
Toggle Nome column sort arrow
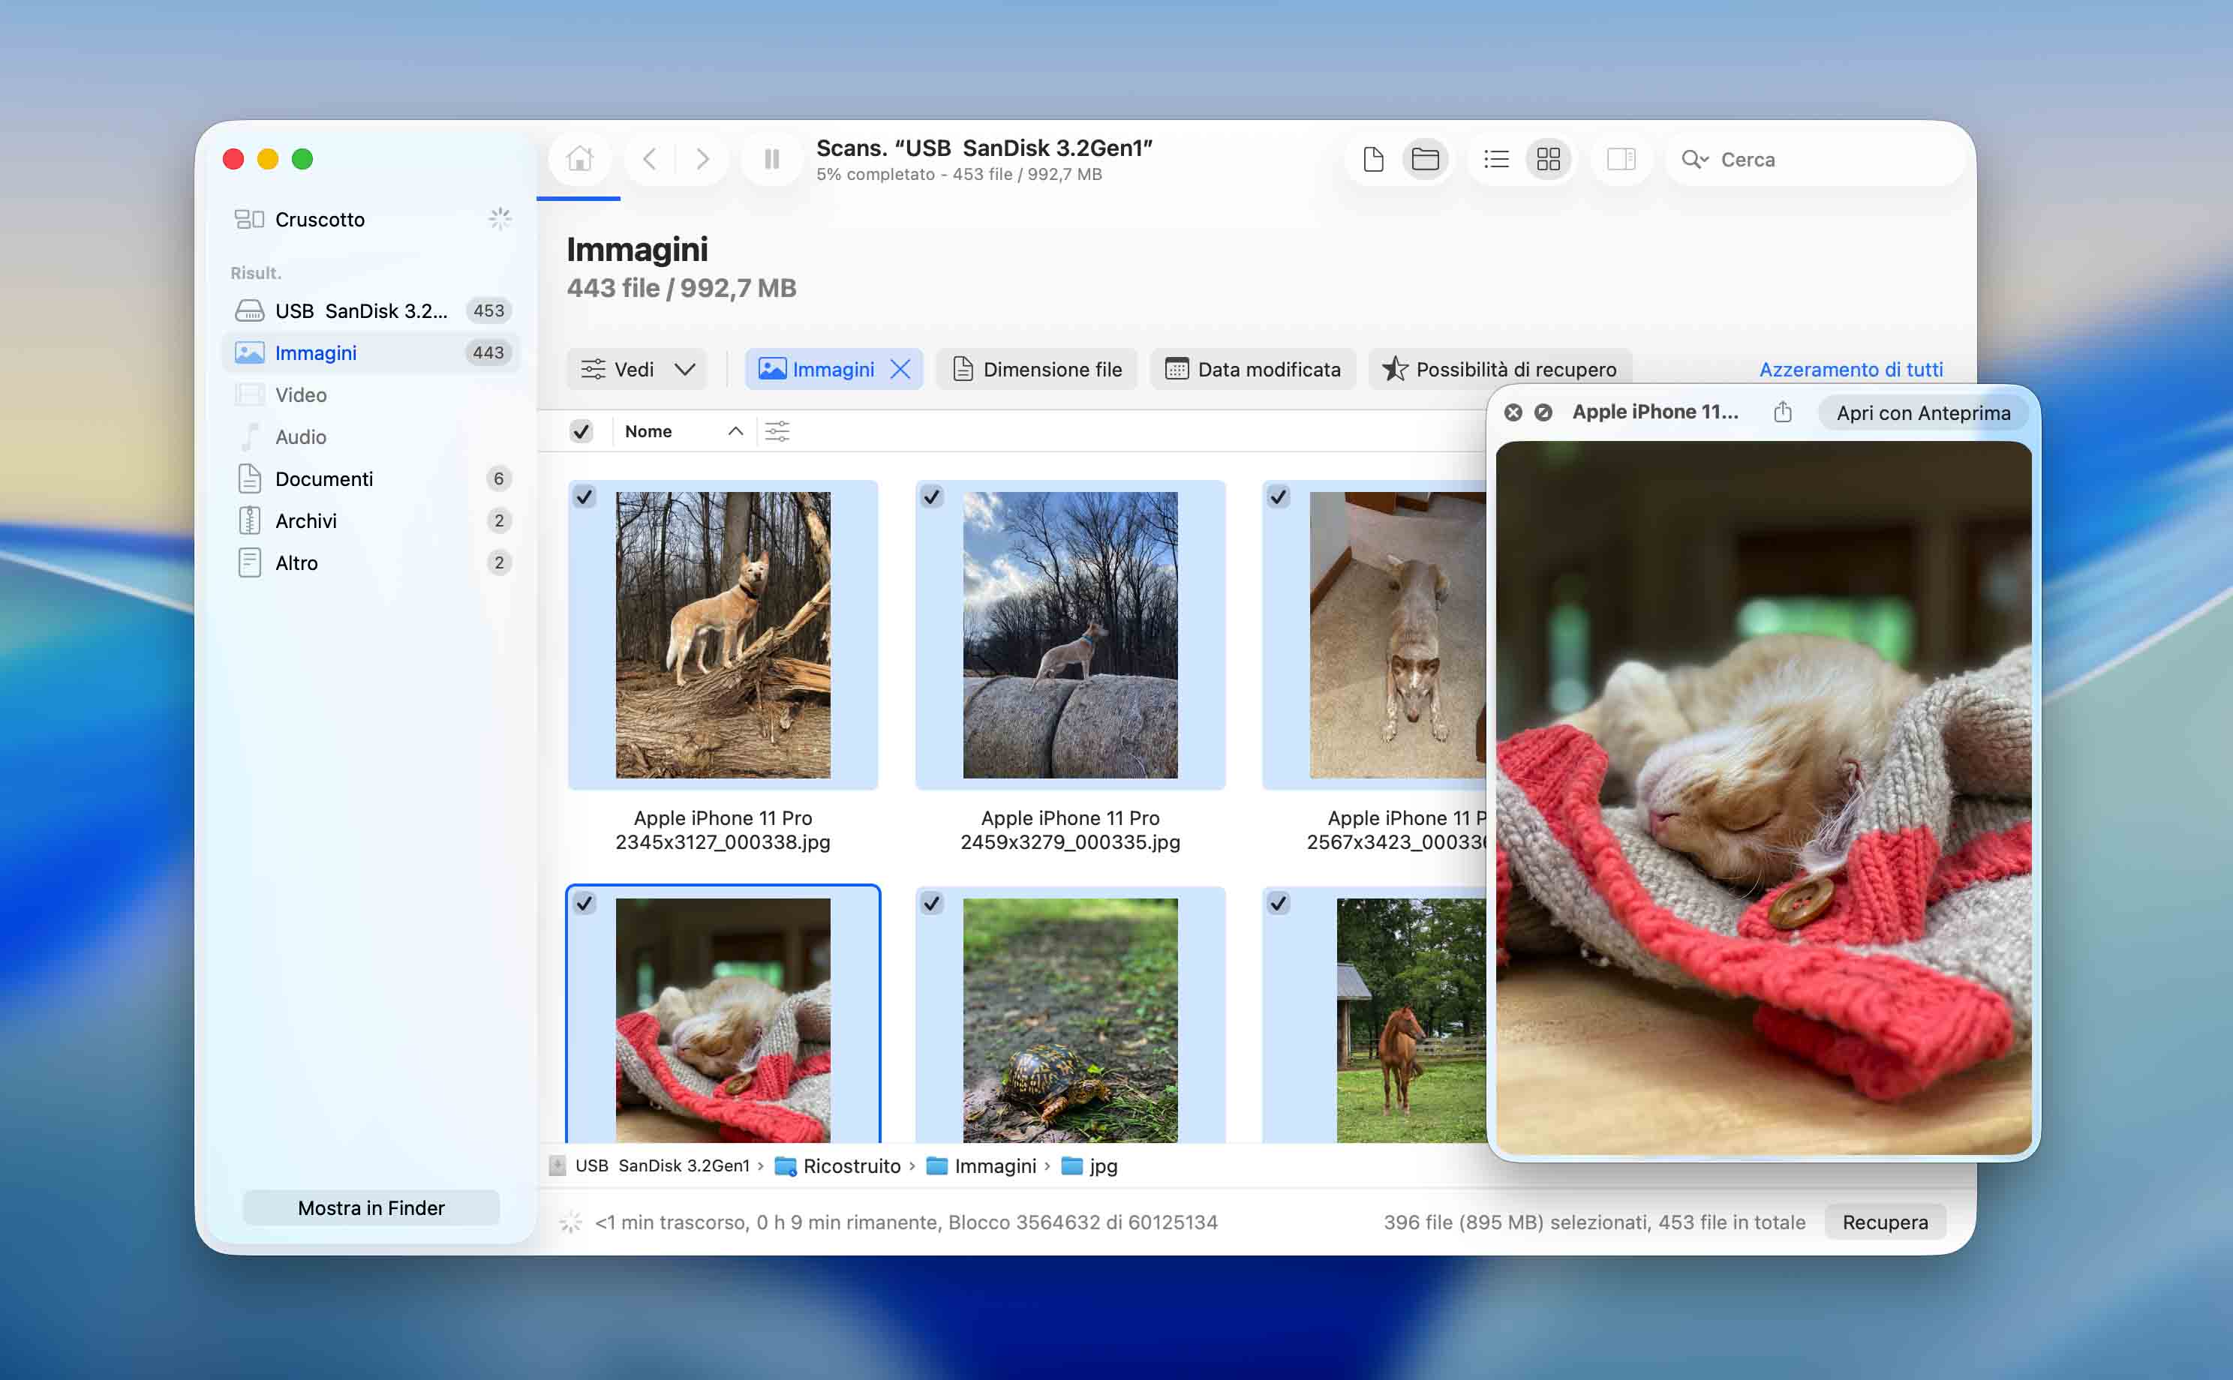click(735, 430)
